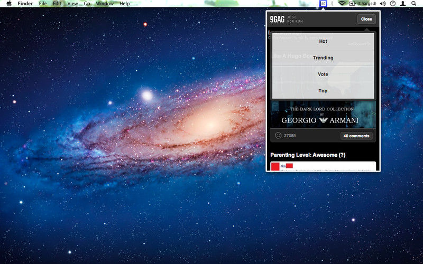The image size is (423, 264).
Task: Open the Finder menu
Action: click(x=25, y=4)
